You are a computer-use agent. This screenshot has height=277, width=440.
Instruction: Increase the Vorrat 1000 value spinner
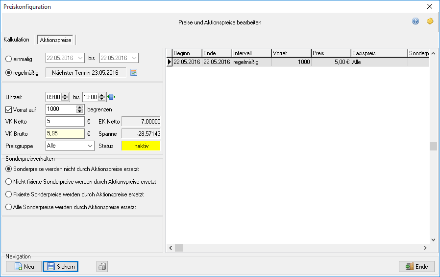click(80, 107)
